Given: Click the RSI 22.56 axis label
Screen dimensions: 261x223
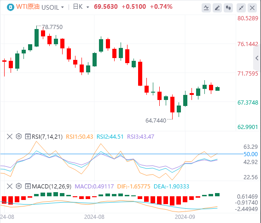Looking at the screenshot, I should (x=250, y=177).
